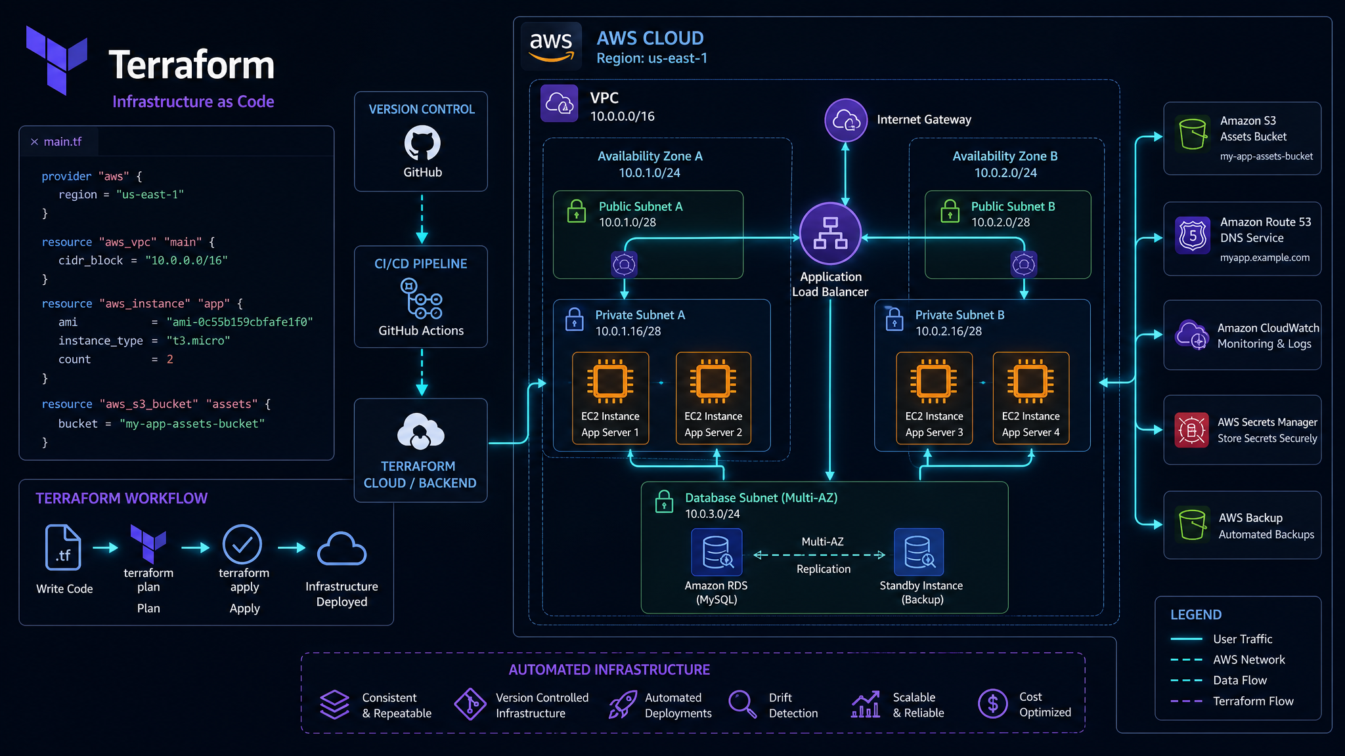Click the "ami-0c55b159cbfafe1f0" value in code
The image size is (1345, 756).
240,322
